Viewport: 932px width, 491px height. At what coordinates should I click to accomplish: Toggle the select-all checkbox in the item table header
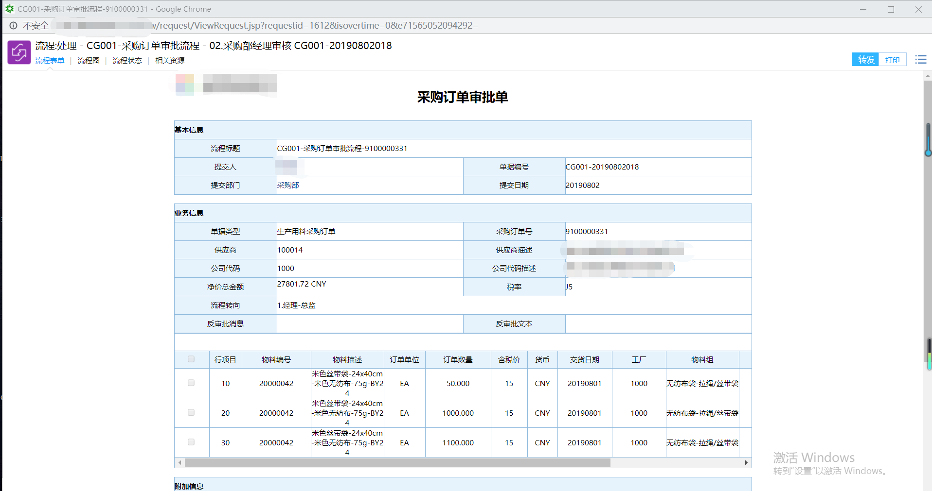(x=191, y=359)
